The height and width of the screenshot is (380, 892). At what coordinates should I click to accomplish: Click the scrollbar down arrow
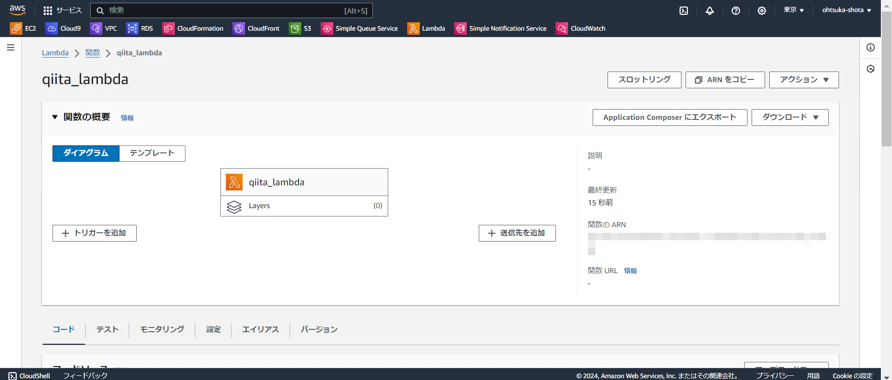click(x=886, y=377)
